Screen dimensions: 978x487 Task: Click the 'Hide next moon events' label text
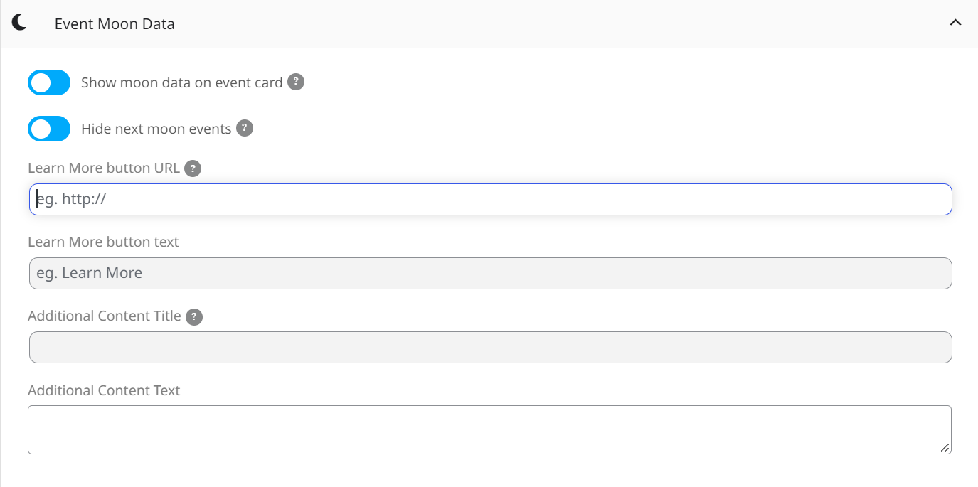coord(156,129)
